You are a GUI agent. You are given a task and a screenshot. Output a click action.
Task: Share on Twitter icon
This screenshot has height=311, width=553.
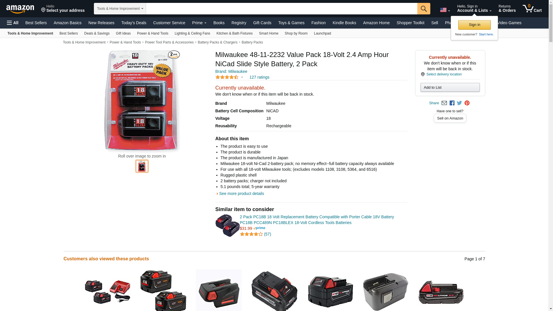[459, 103]
